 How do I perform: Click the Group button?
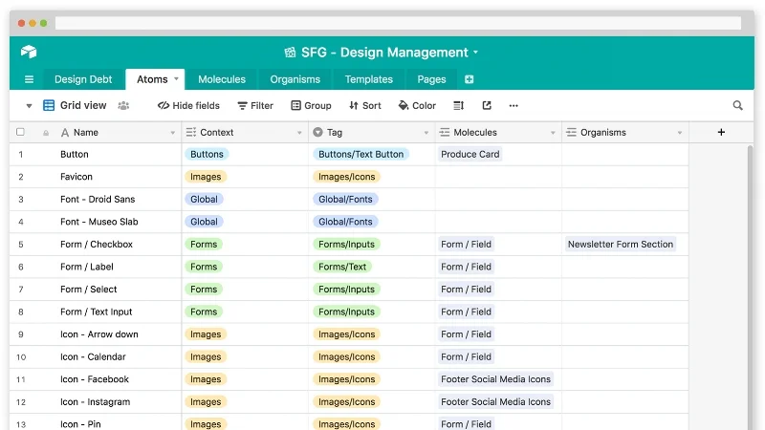point(312,105)
